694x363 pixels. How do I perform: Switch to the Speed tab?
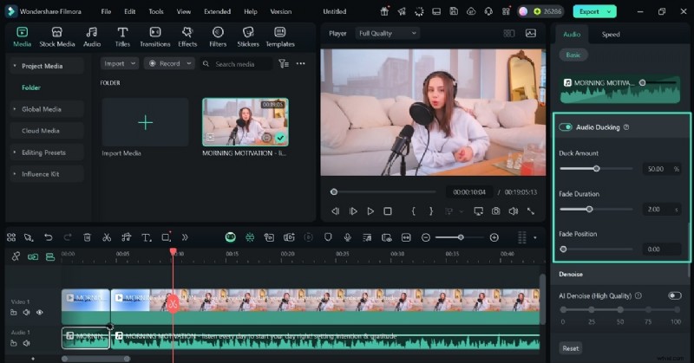pos(611,34)
